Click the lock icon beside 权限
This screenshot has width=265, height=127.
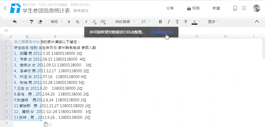(189, 8)
